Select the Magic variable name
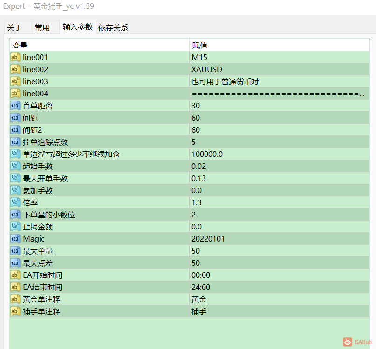Viewport: 376px width, 349px height. [34, 239]
